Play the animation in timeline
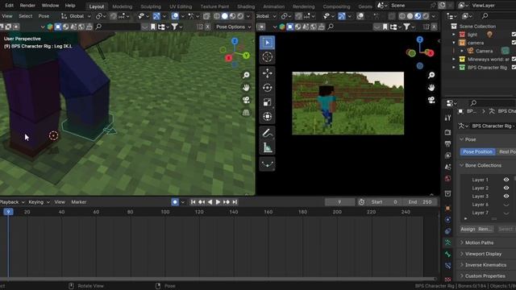Screen dimensions: 516x290 click(218, 202)
